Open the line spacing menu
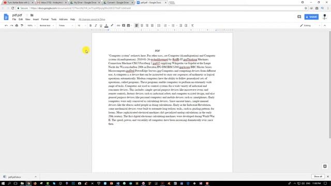The height and width of the screenshot is (186, 331). point(159,25)
